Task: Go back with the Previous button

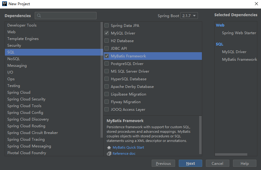Action: [163, 163]
